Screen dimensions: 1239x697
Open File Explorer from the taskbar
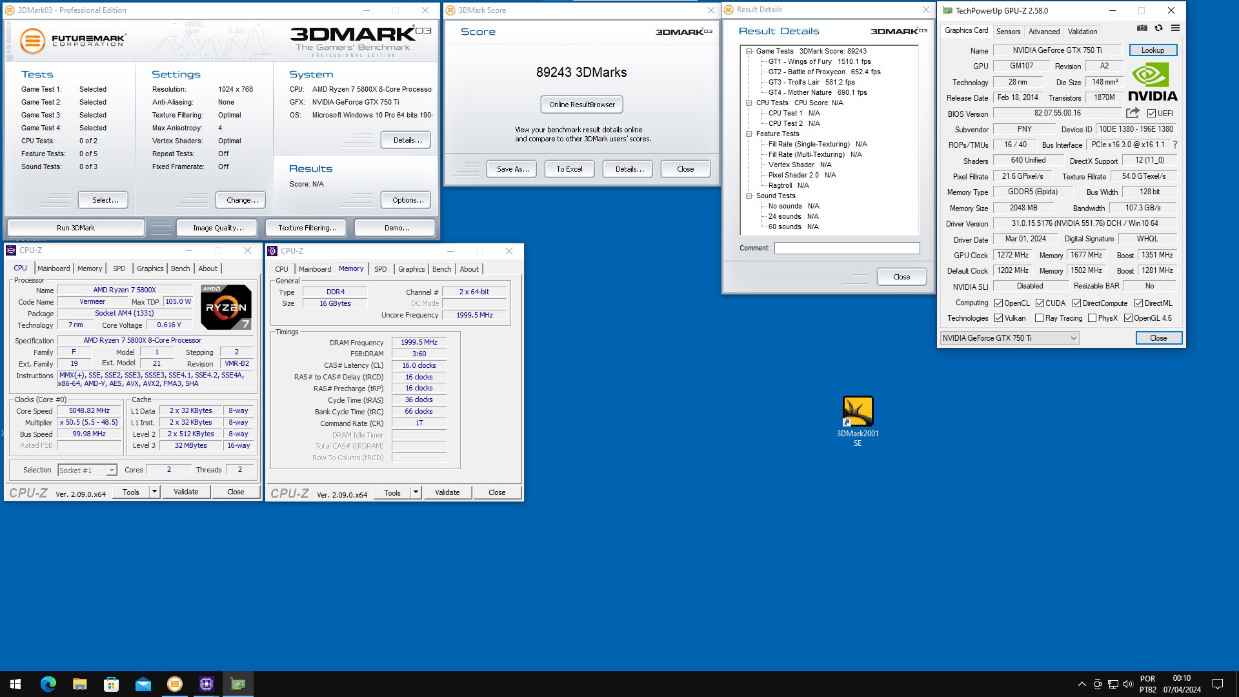click(79, 684)
